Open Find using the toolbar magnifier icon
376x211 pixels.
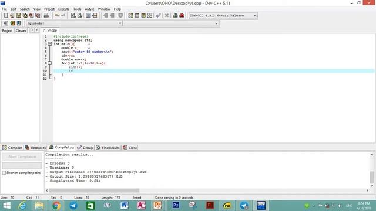[x=73, y=16]
